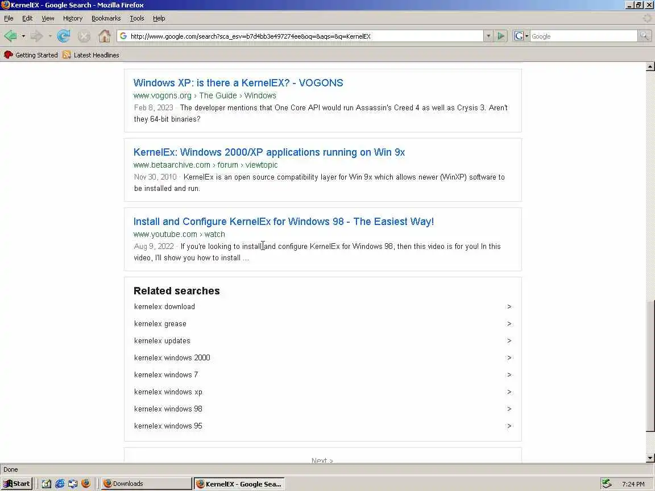655x491 pixels.
Task: Open the YouTube Install and Configure KernelEx link
Action: click(284, 221)
